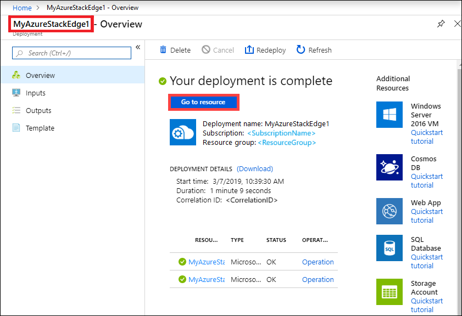
Task: Click the Go to resource button
Action: coord(203,102)
